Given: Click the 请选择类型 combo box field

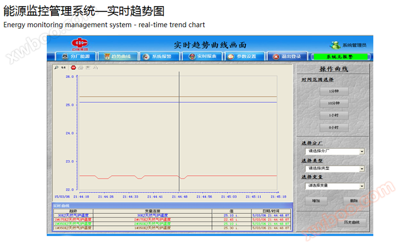Looking at the screenshot, I should pos(335,169).
